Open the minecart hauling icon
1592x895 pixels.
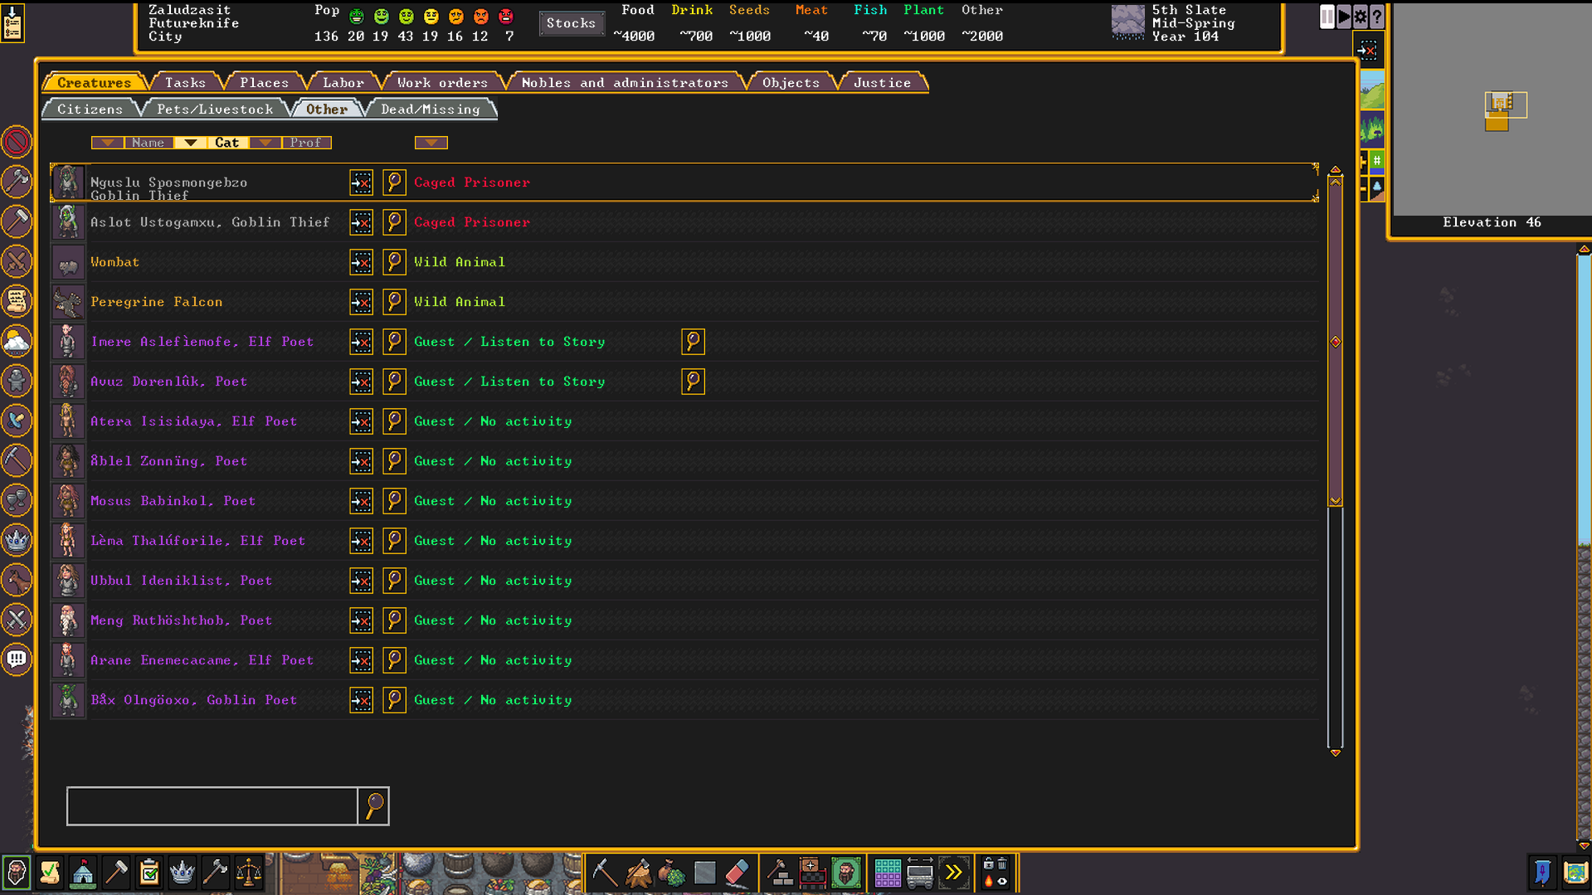(x=920, y=873)
